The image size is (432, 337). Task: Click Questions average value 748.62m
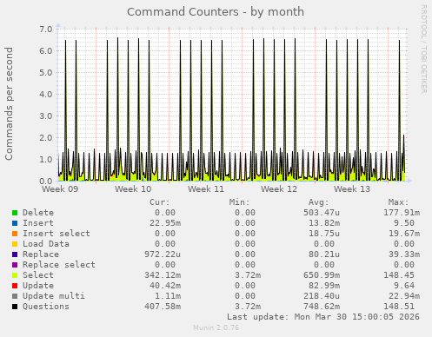coord(322,307)
